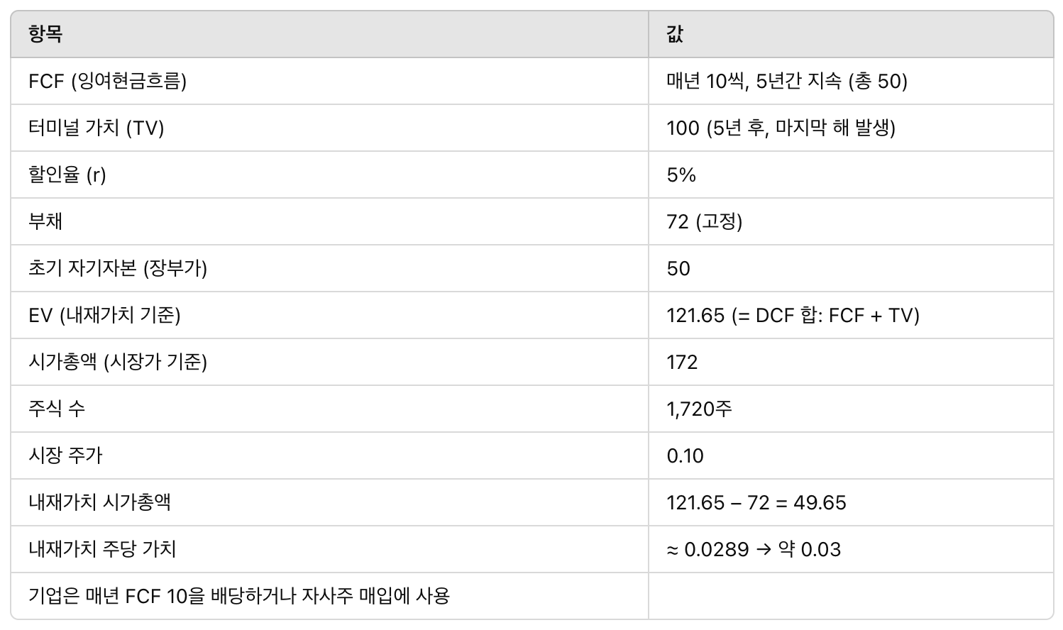Click the 1,720주 share count cell

699,409
